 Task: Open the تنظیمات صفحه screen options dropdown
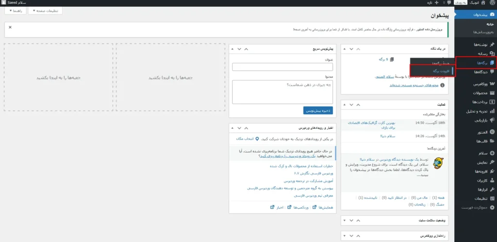[45, 11]
